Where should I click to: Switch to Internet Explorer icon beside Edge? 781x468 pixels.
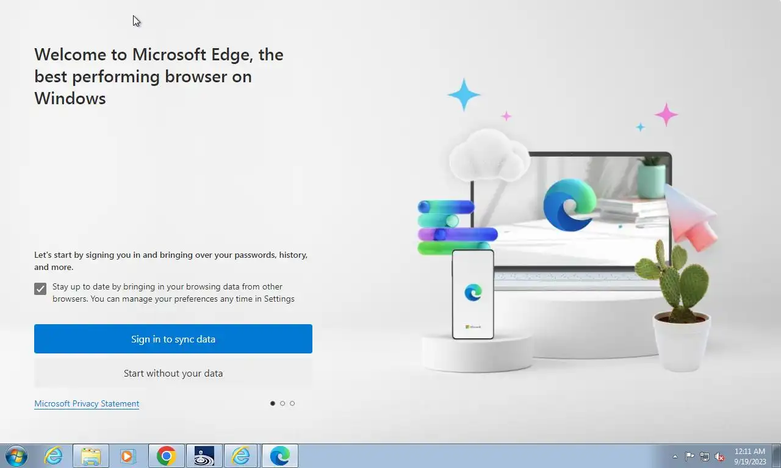(242, 456)
